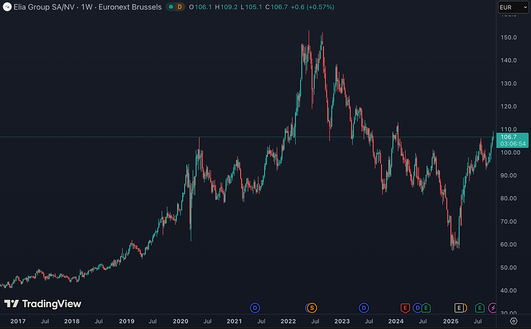Open the dividend marker before Jul 2021
The width and height of the screenshot is (531, 329).
[x=255, y=308]
